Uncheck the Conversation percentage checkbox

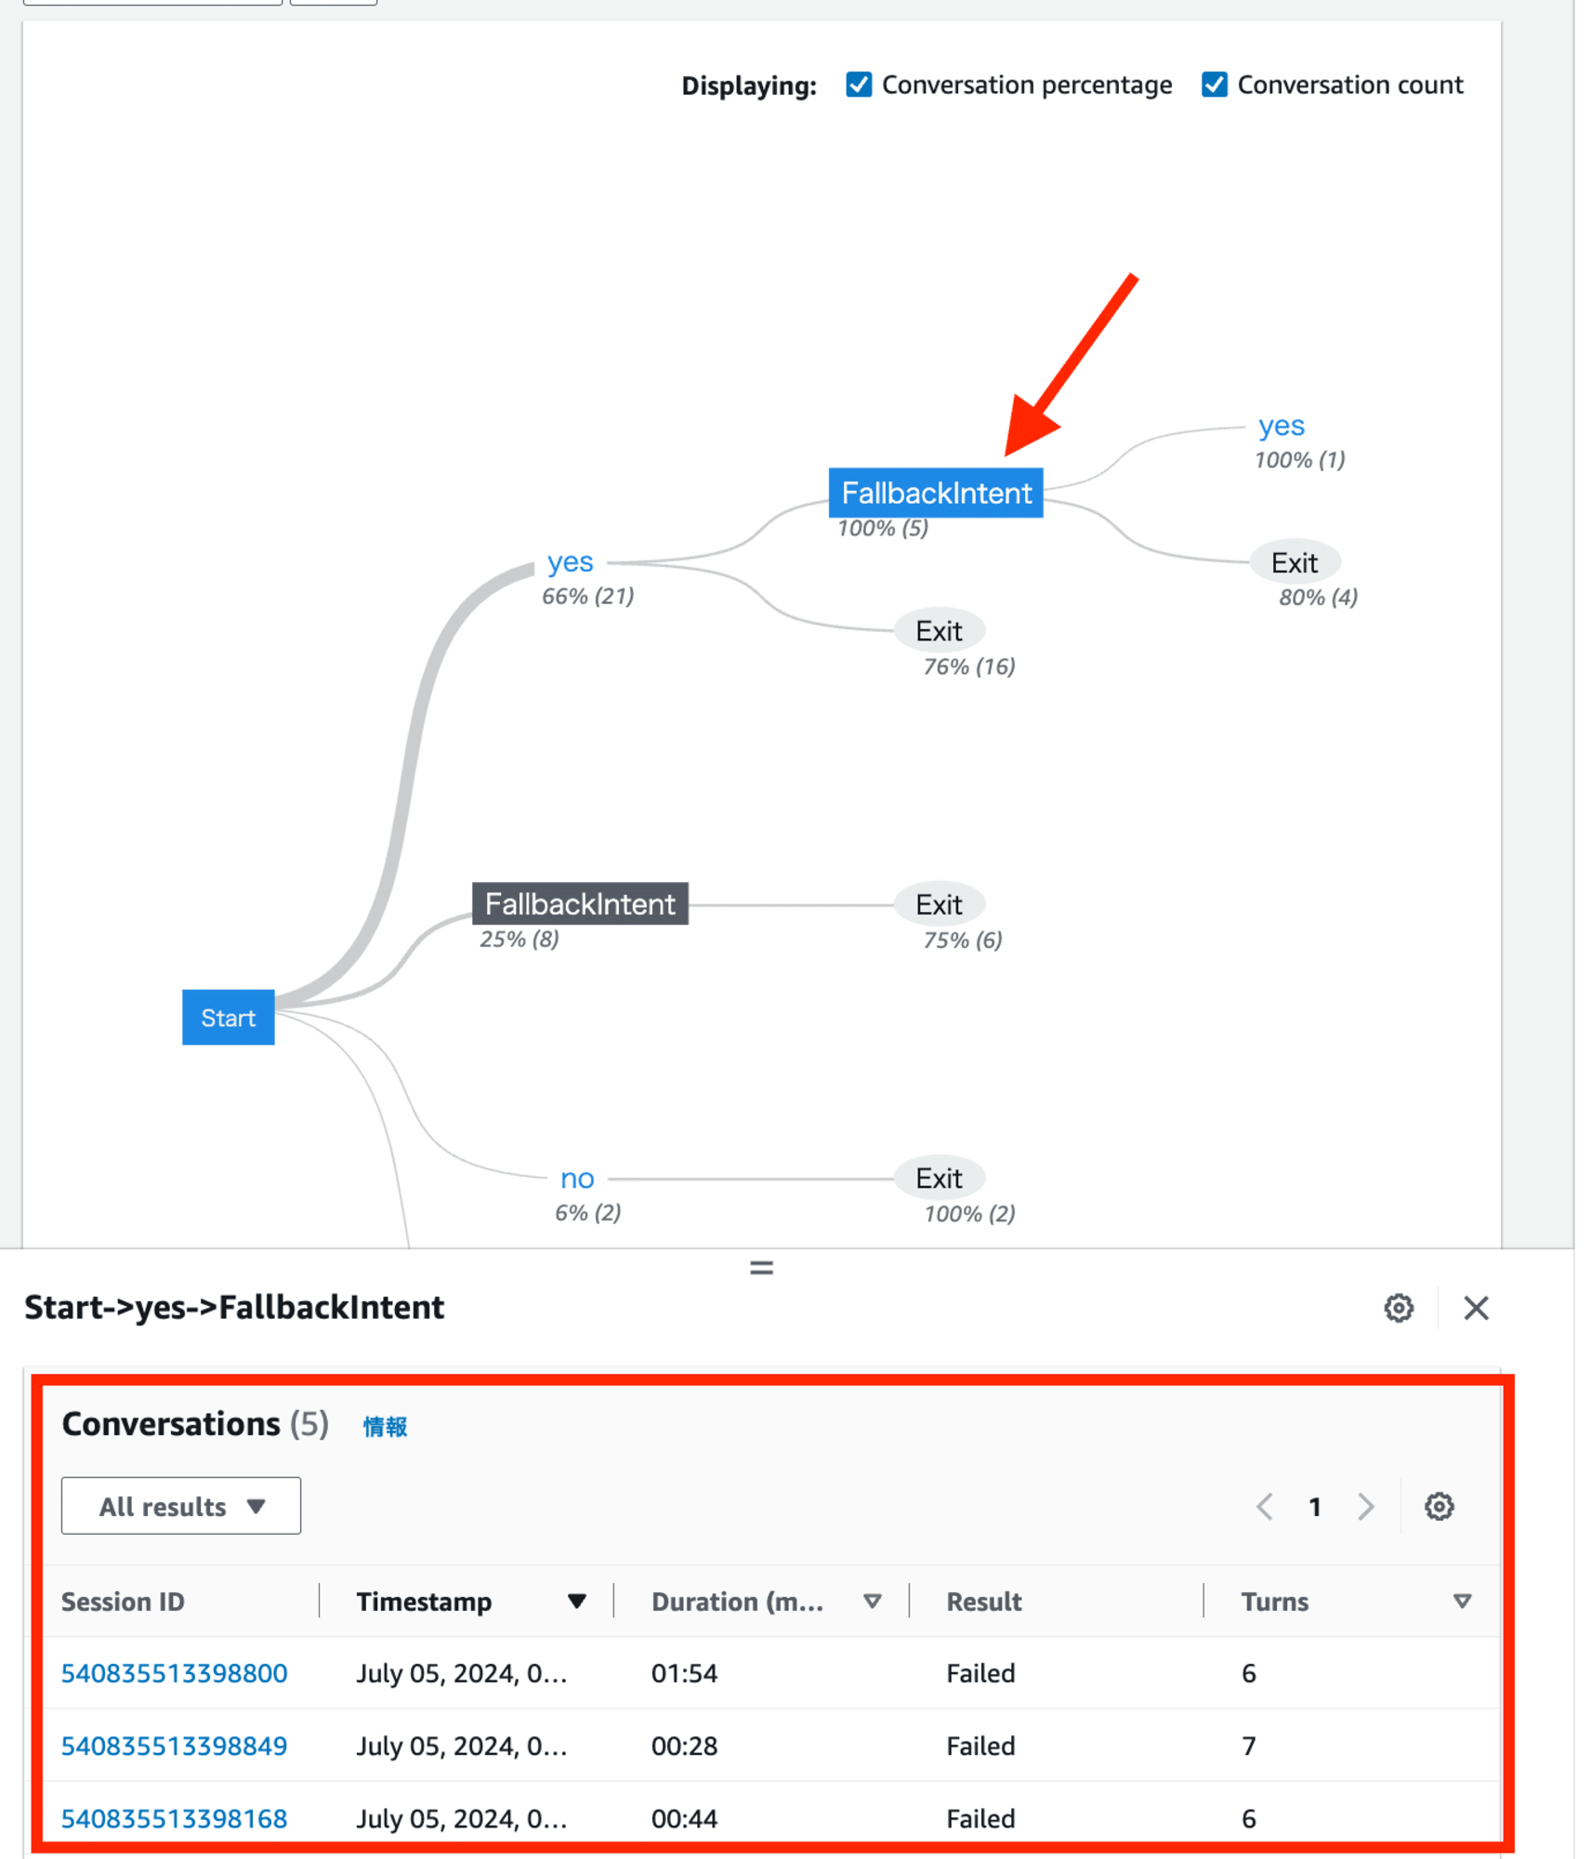click(859, 85)
